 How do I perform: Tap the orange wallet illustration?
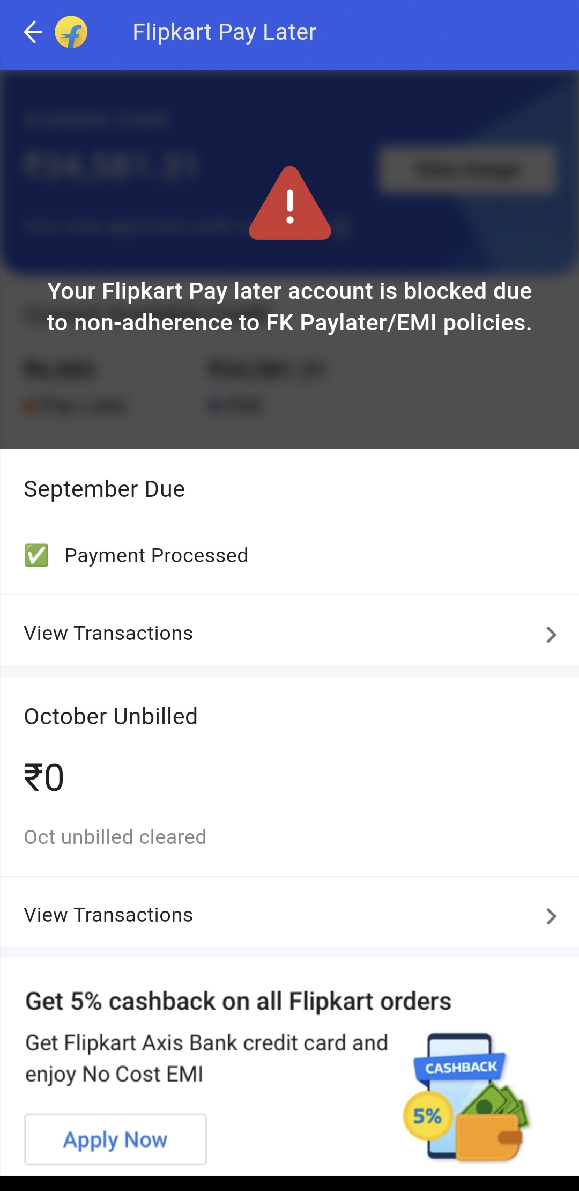pyautogui.click(x=488, y=1136)
